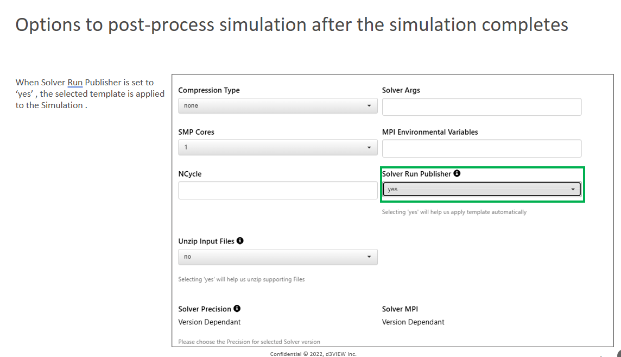Click the info icon beside Unzip Input Files

240,241
